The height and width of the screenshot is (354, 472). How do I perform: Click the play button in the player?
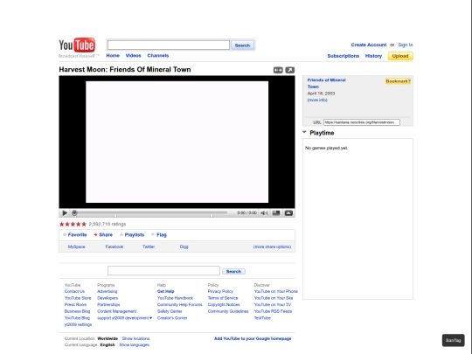(x=65, y=213)
